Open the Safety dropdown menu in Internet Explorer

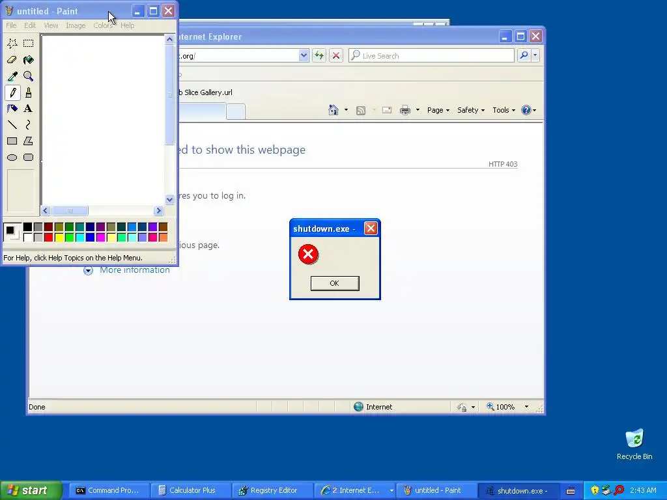point(471,110)
